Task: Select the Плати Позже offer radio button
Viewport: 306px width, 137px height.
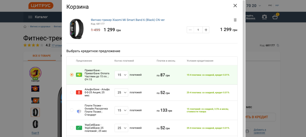Action: 72,110
